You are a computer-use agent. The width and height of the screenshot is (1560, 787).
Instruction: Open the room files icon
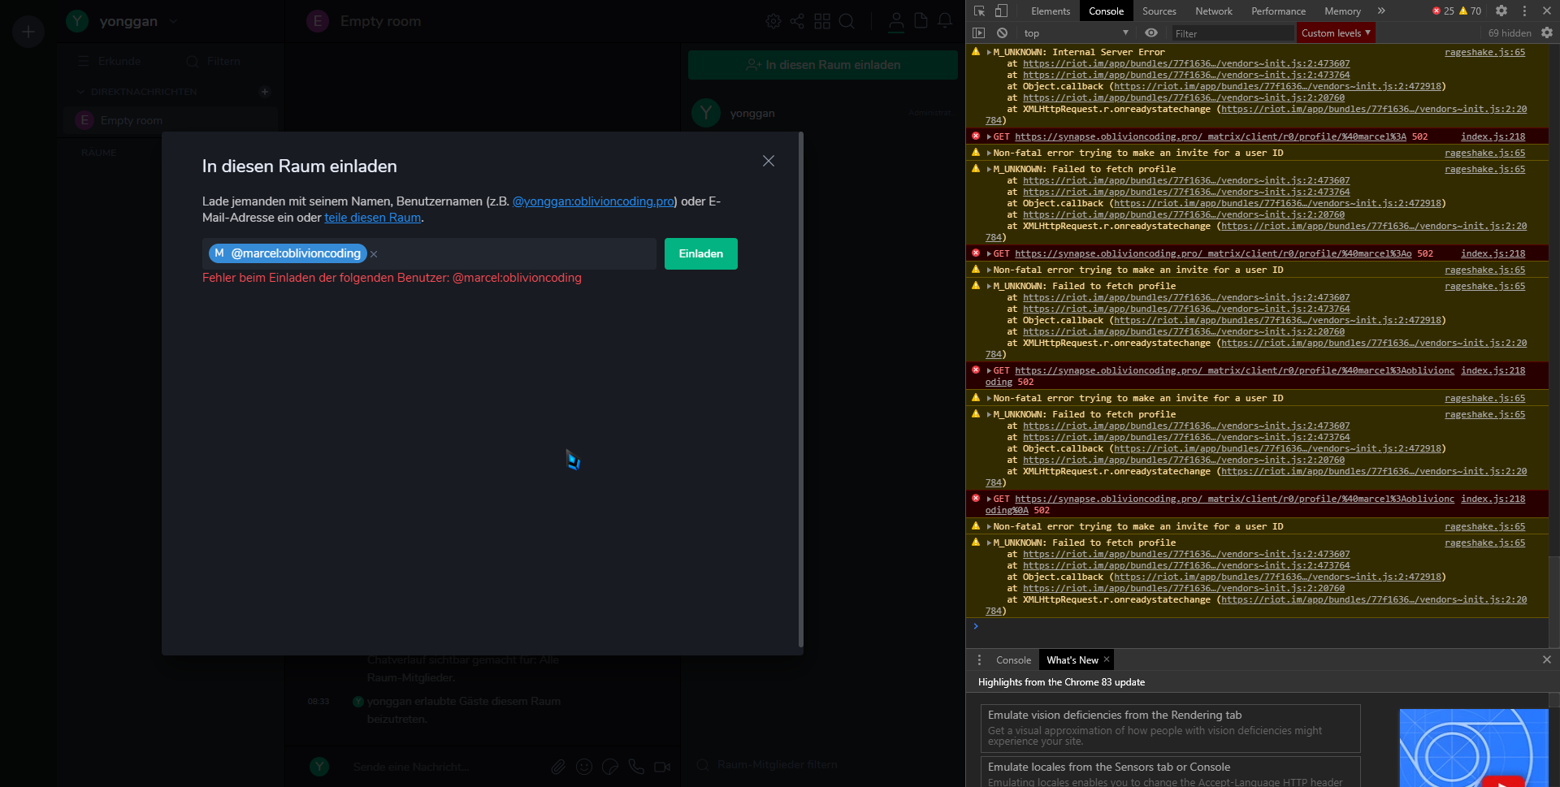pyautogui.click(x=921, y=21)
